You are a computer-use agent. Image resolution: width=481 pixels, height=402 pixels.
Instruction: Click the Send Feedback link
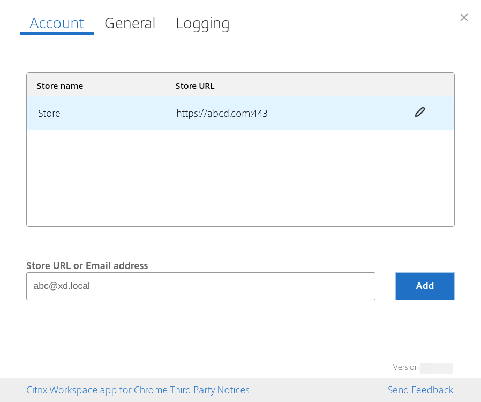tap(420, 390)
